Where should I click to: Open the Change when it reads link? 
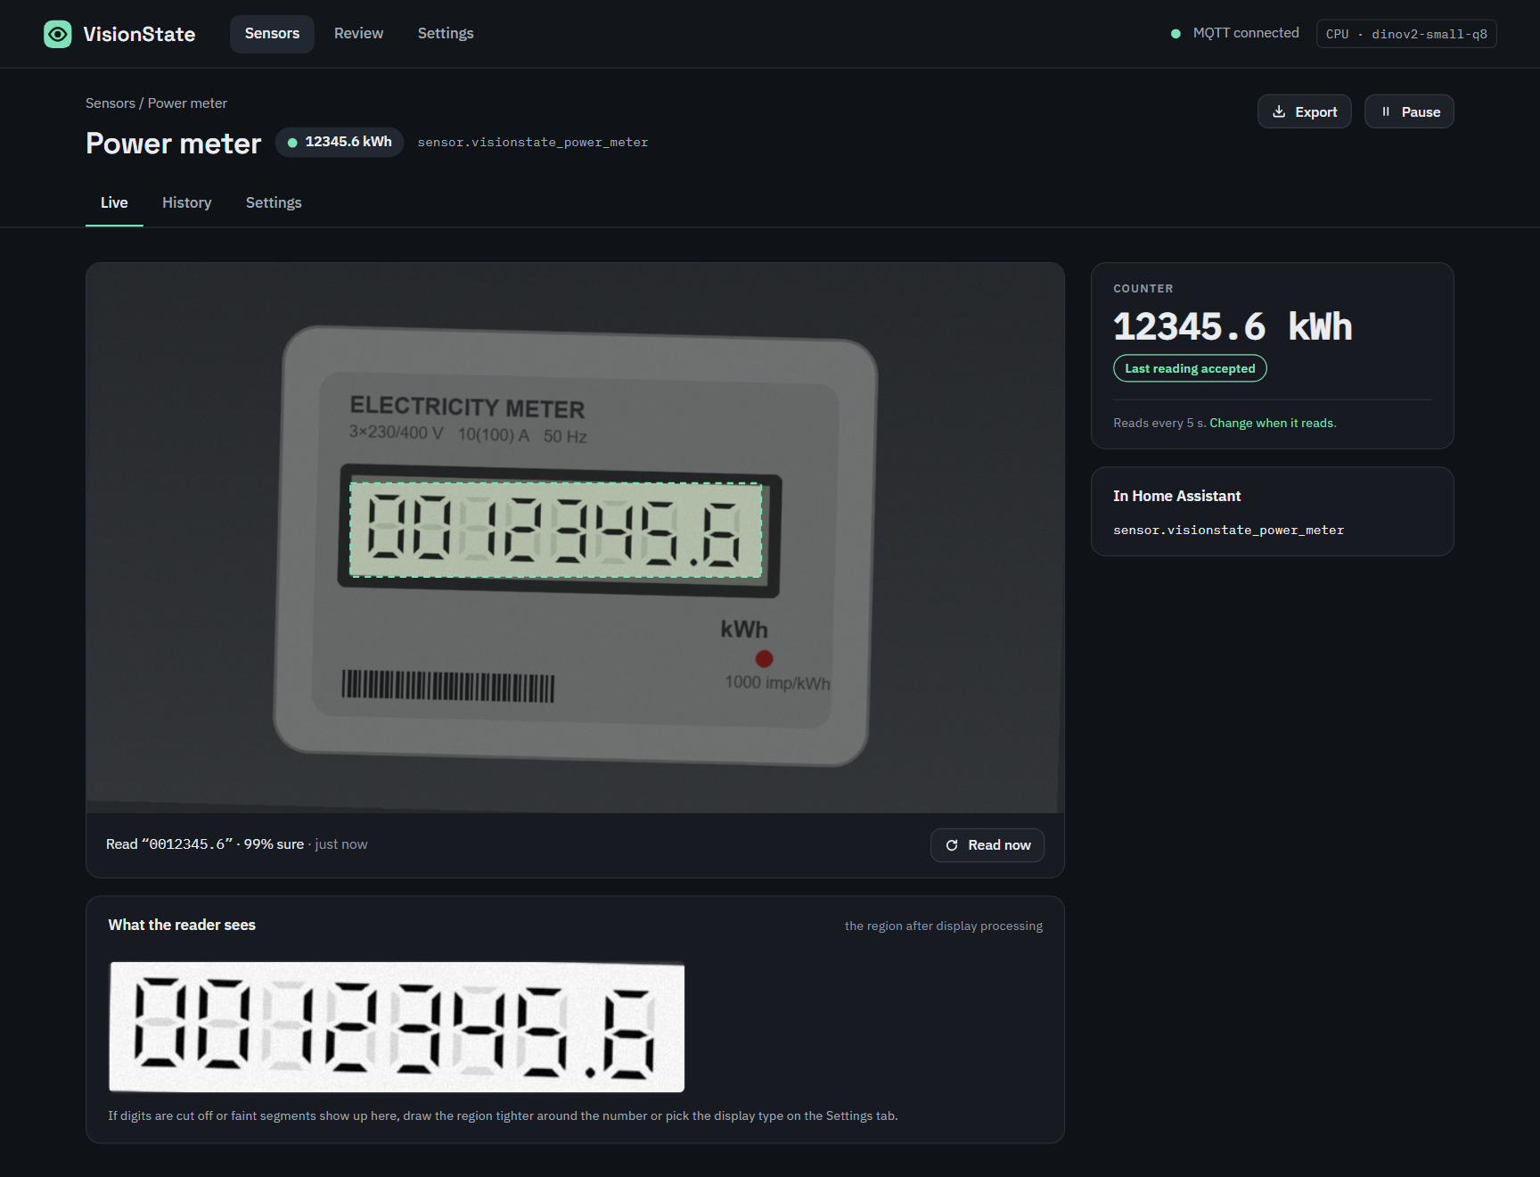(x=1273, y=424)
